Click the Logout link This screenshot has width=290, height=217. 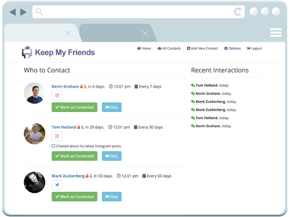pyautogui.click(x=254, y=48)
